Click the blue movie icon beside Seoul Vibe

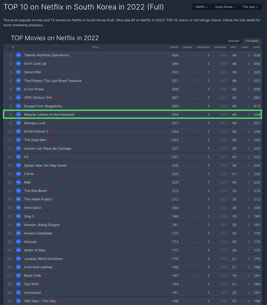(18, 72)
